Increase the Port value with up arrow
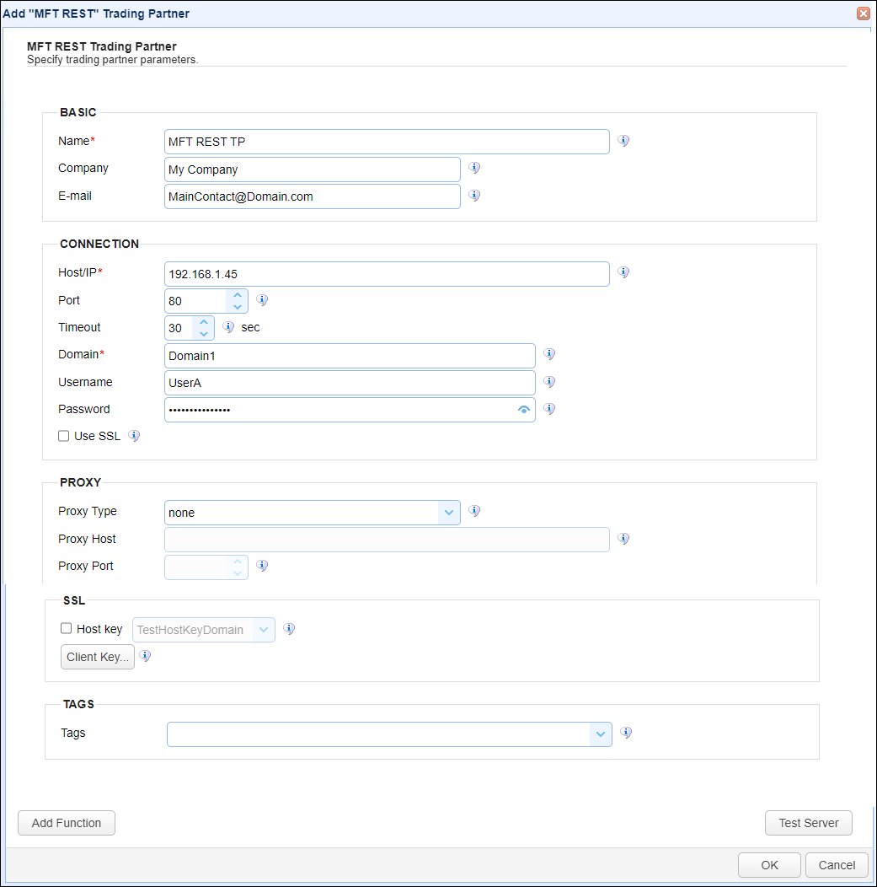 [x=238, y=294]
